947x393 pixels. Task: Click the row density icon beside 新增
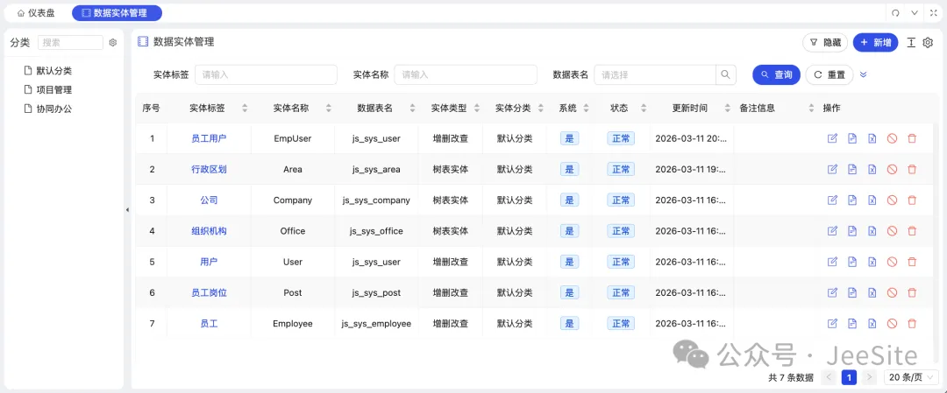click(x=911, y=42)
